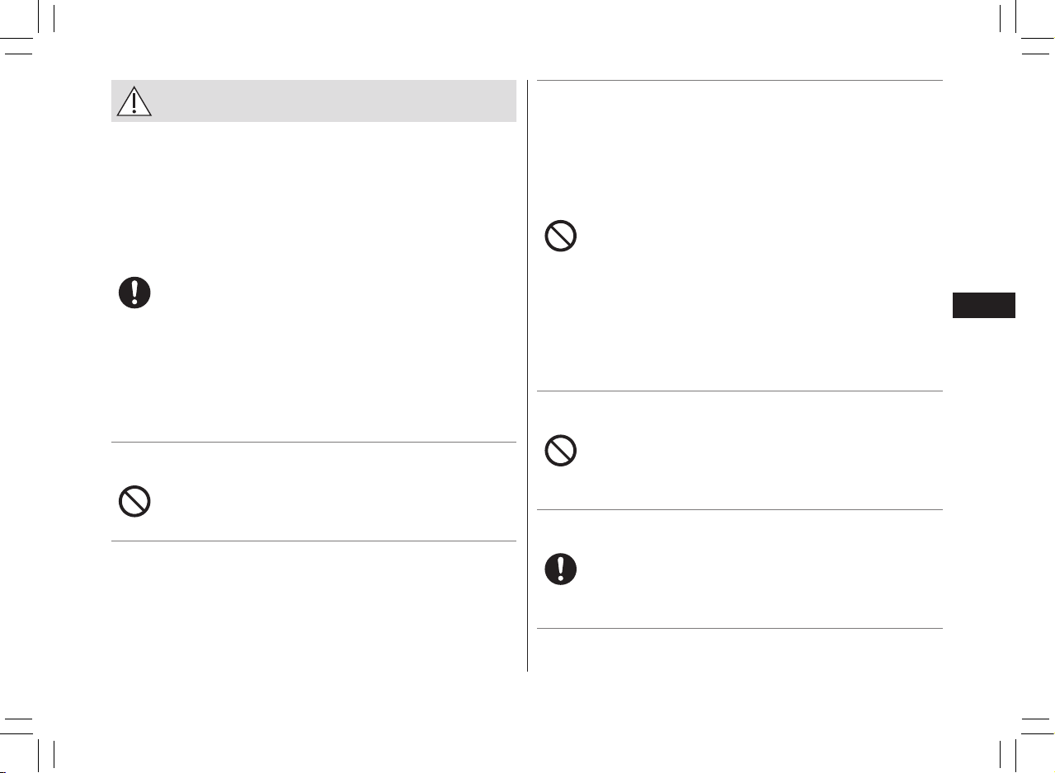
Task: Select the exclamation mark icon in right column
Action: 561,569
